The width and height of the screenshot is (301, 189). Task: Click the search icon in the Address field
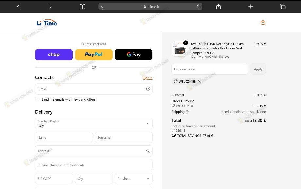[x=148, y=151]
